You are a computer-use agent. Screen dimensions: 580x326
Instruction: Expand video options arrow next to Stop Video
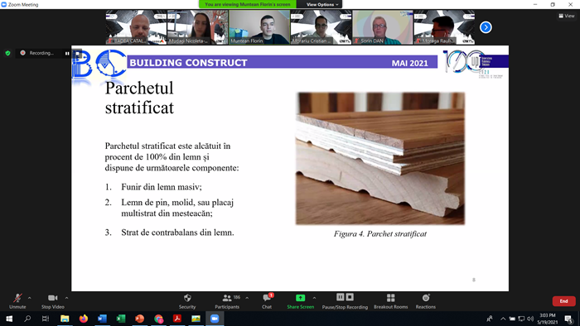coord(66,298)
